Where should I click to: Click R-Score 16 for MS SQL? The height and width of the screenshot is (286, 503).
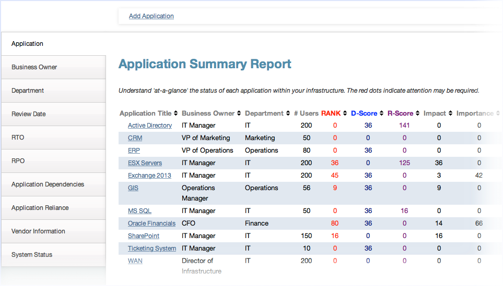404,211
